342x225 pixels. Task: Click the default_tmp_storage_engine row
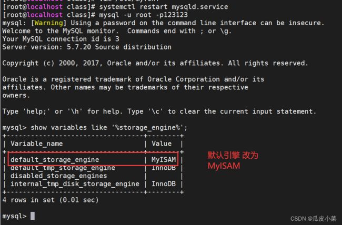(93, 168)
